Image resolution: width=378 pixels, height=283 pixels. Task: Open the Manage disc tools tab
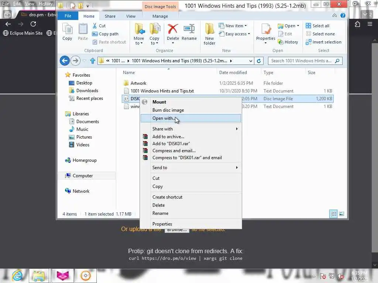click(x=160, y=16)
